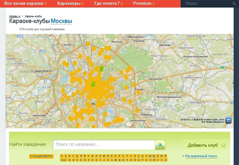Click the ПРО map logo icon

pos(228,120)
